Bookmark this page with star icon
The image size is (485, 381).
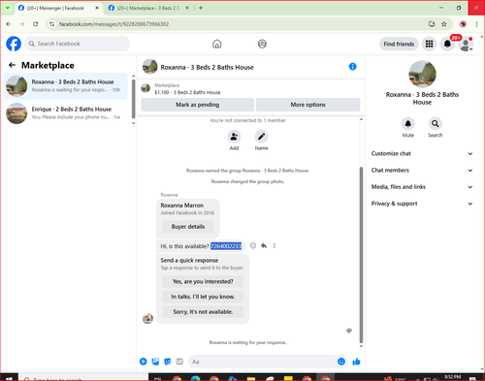pyautogui.click(x=444, y=24)
